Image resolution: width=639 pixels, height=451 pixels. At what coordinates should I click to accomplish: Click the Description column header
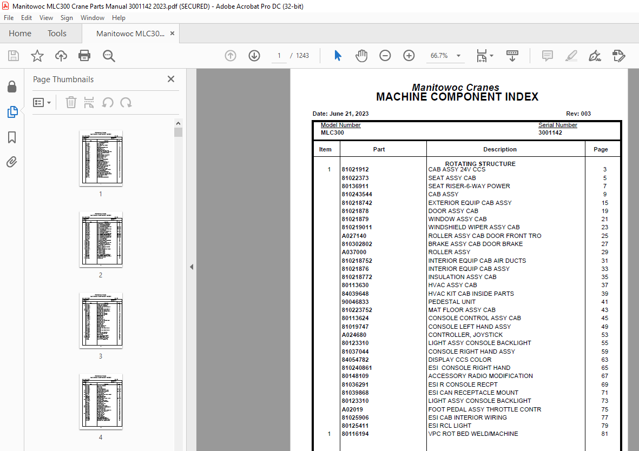pyautogui.click(x=499, y=149)
